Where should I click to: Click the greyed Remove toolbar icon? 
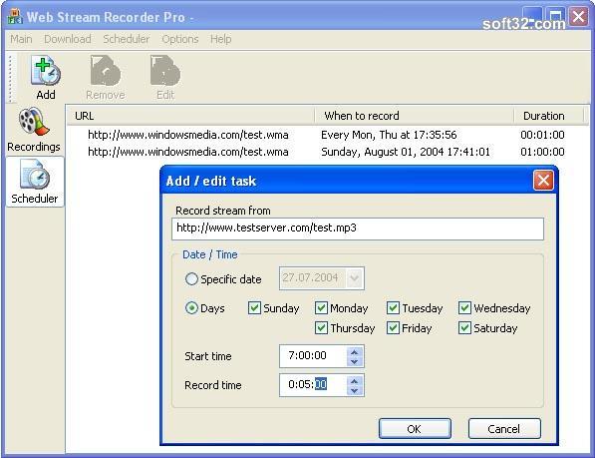105,78
